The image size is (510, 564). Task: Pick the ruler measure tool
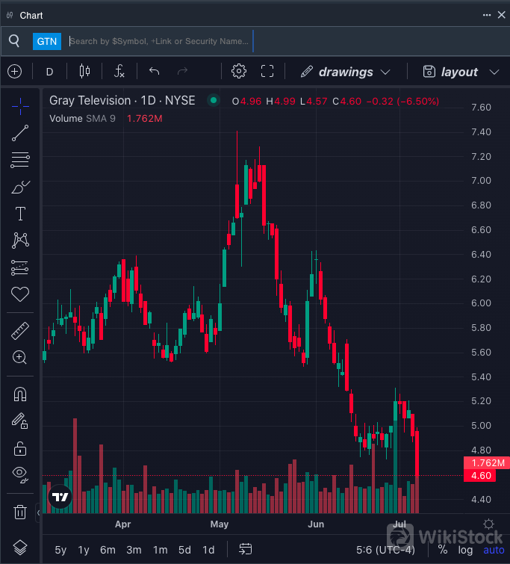[20, 330]
